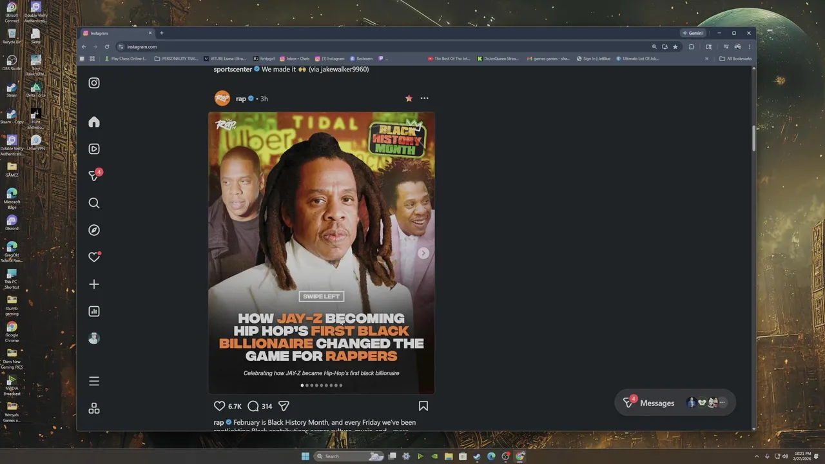Open Chrome three-dot menu

coord(749,46)
